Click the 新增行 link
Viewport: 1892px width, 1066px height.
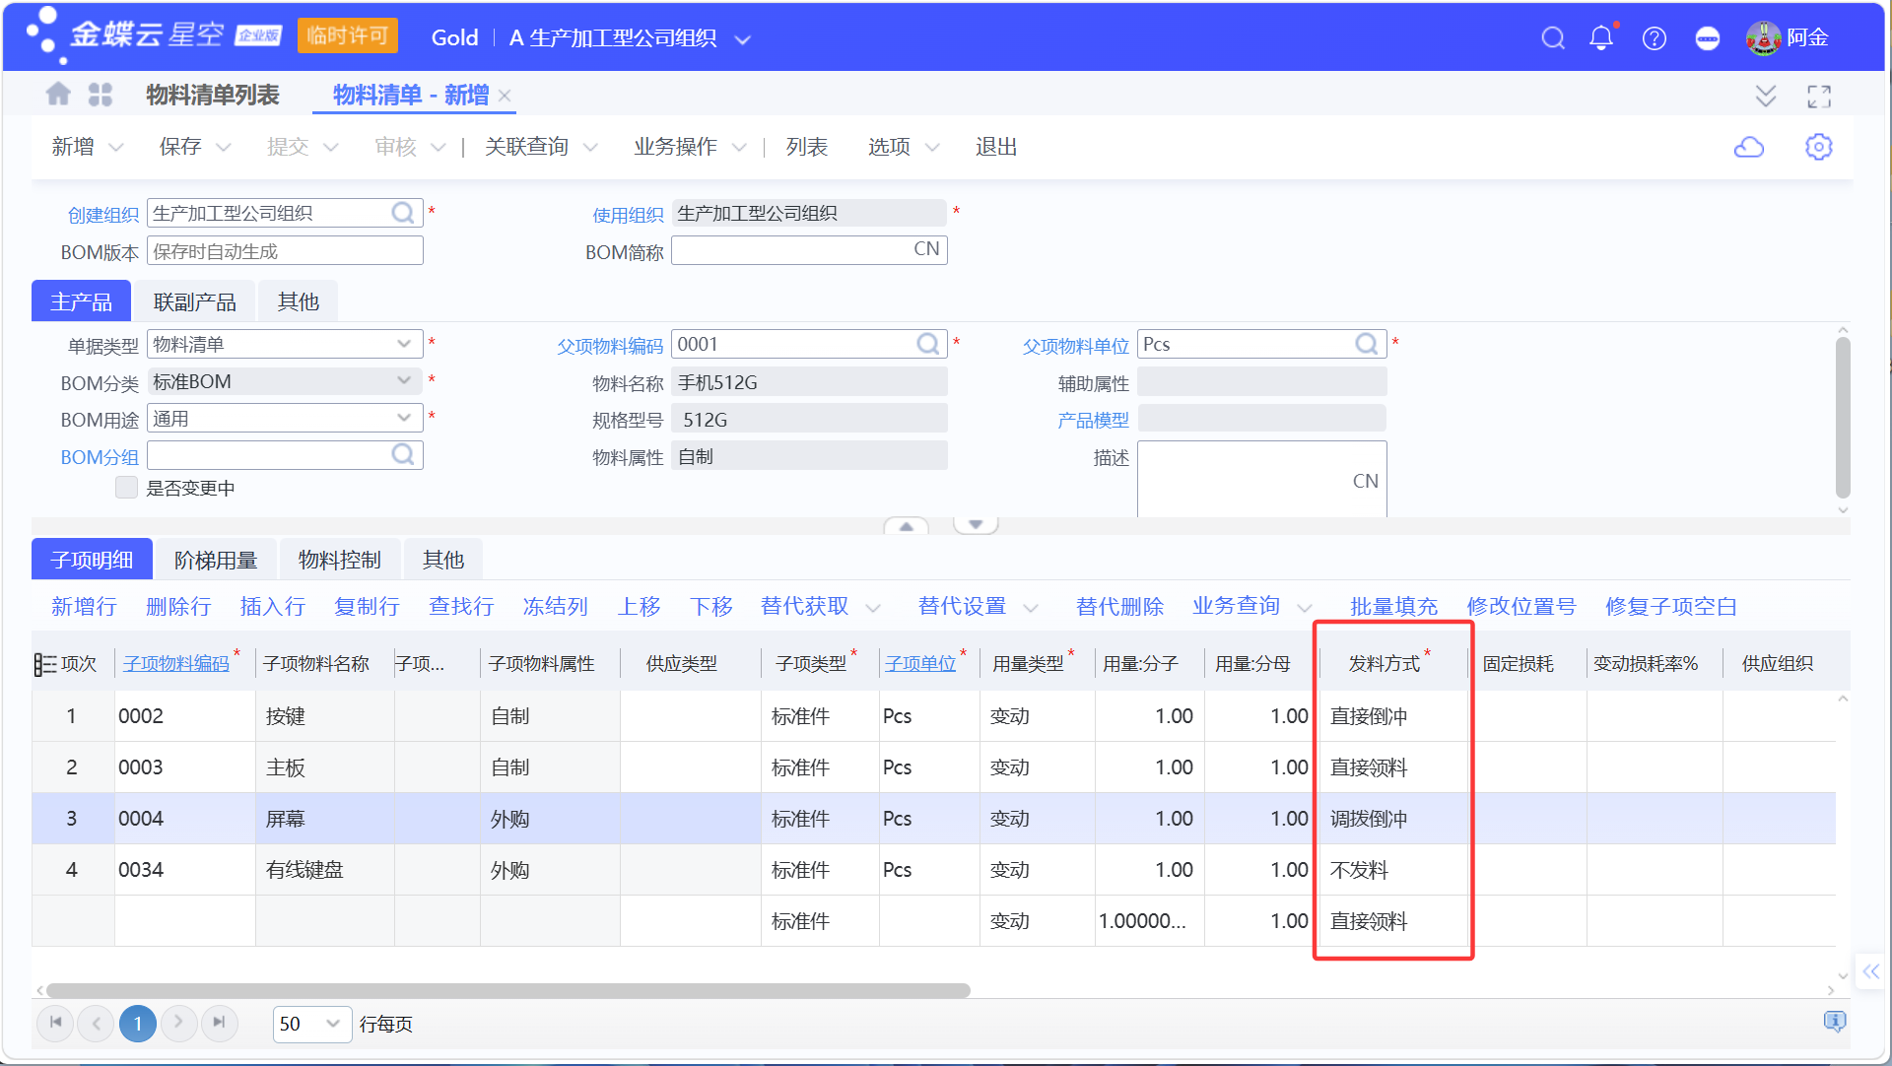coord(84,606)
